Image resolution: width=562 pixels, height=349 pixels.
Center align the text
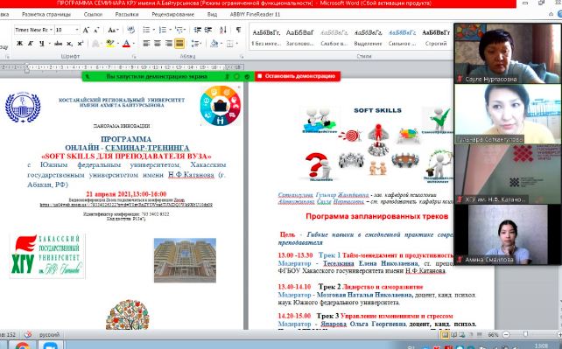pyautogui.click(x=158, y=44)
